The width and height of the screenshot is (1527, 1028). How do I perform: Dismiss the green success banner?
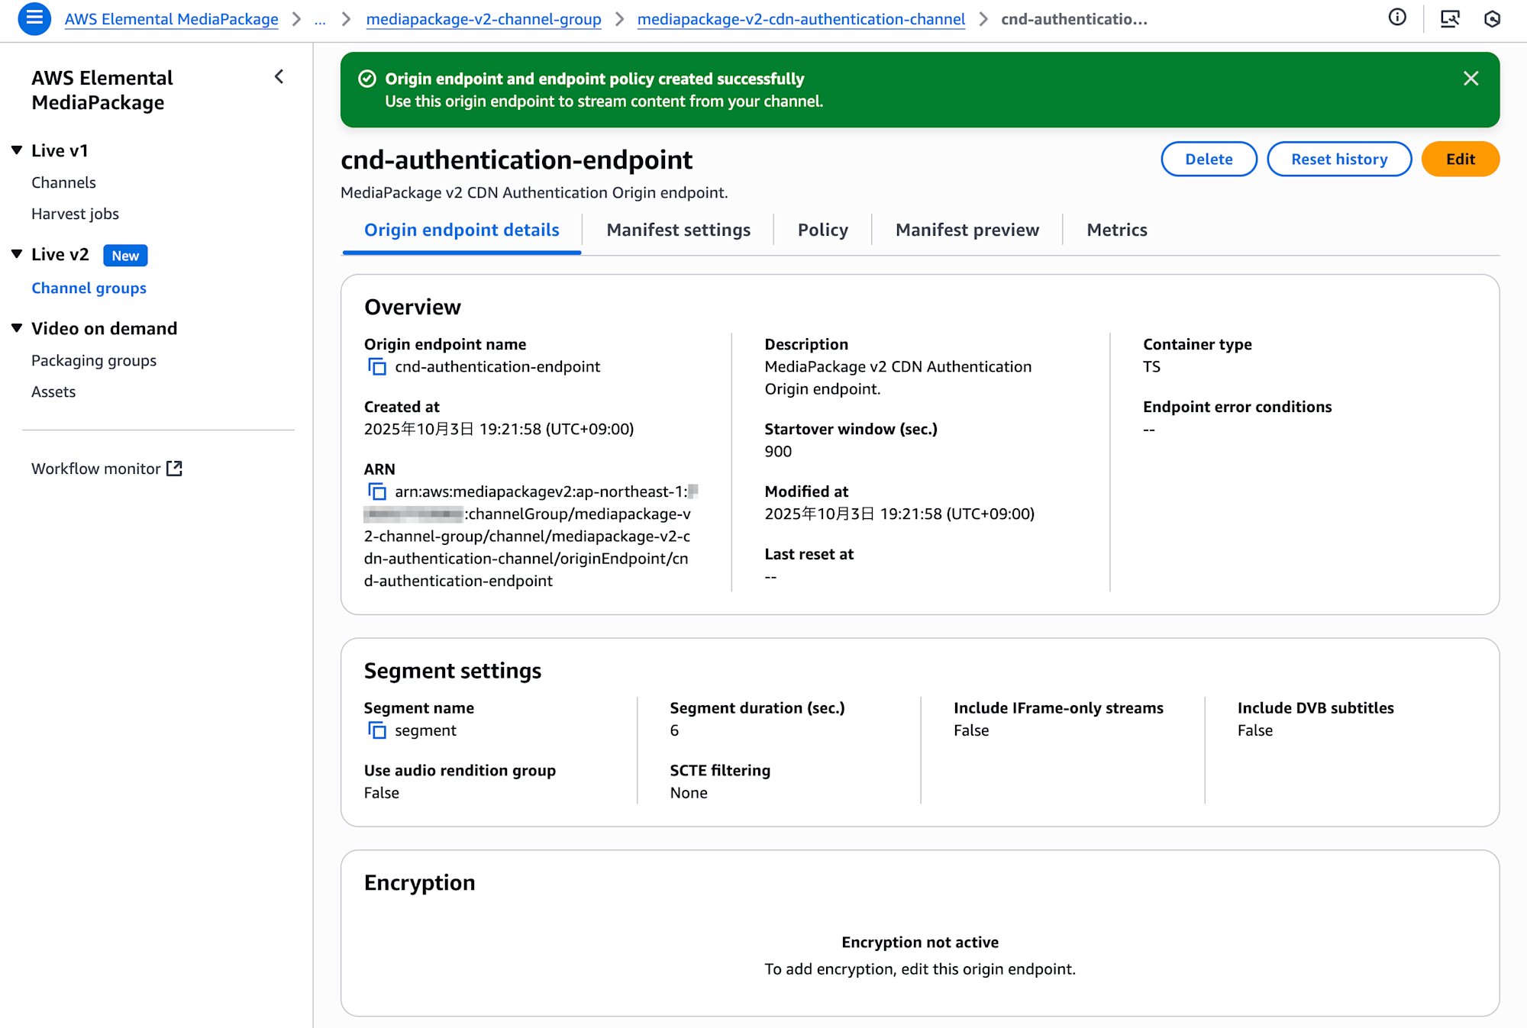pyautogui.click(x=1471, y=79)
